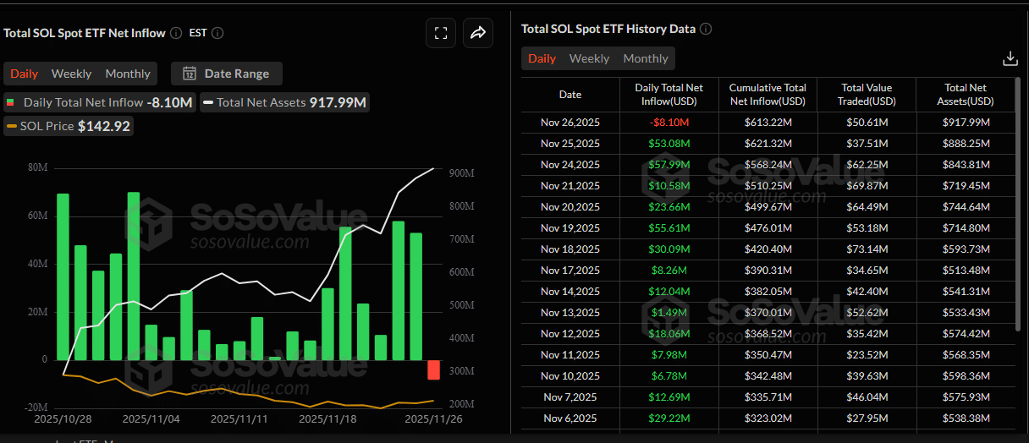Click Total Net Assets(USD) column header

(966, 95)
